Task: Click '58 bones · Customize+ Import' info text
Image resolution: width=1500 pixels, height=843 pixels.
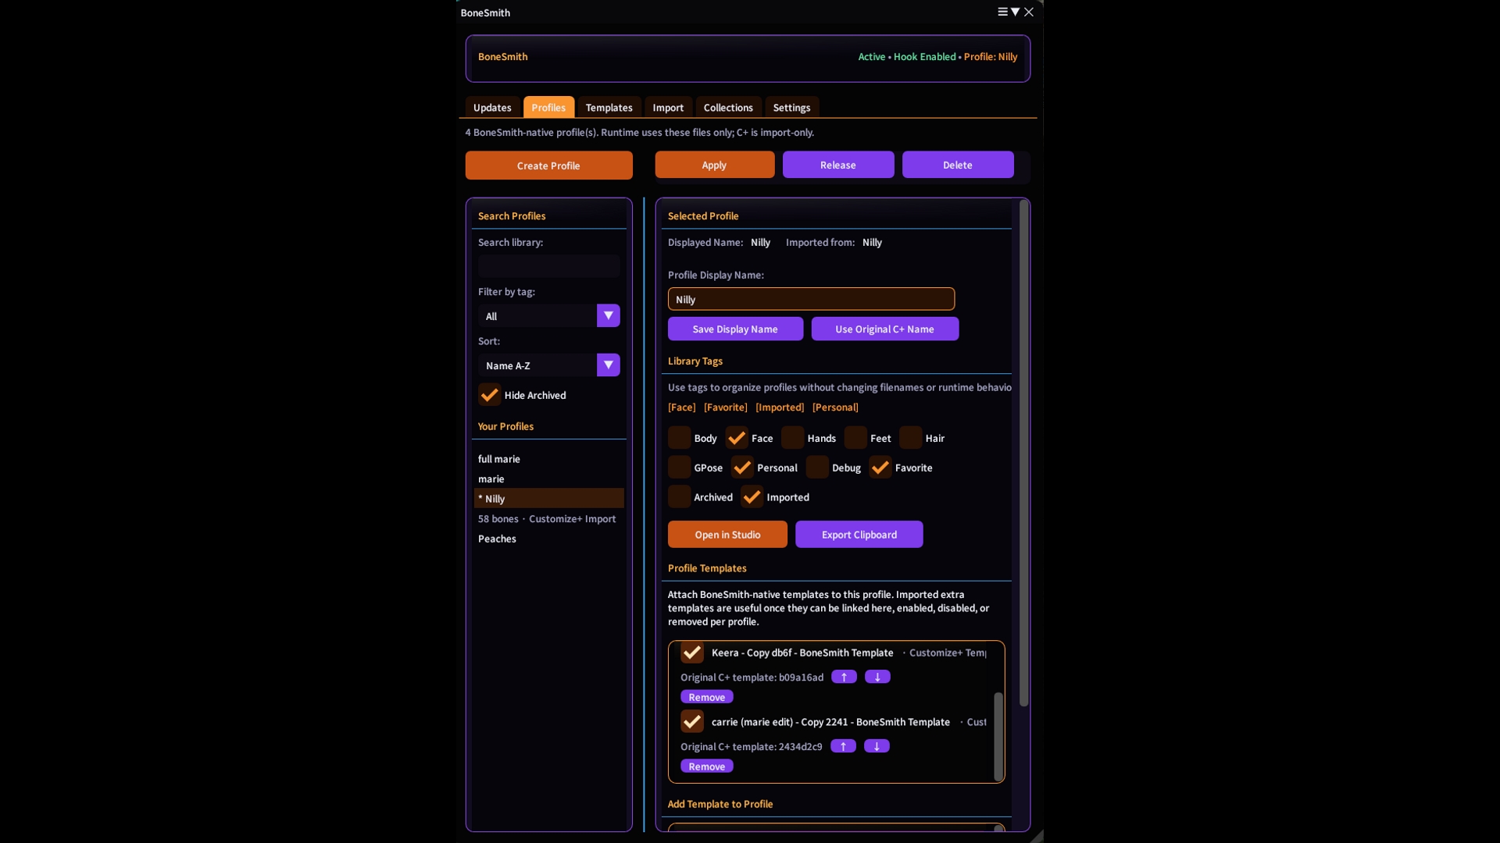Action: (547, 519)
